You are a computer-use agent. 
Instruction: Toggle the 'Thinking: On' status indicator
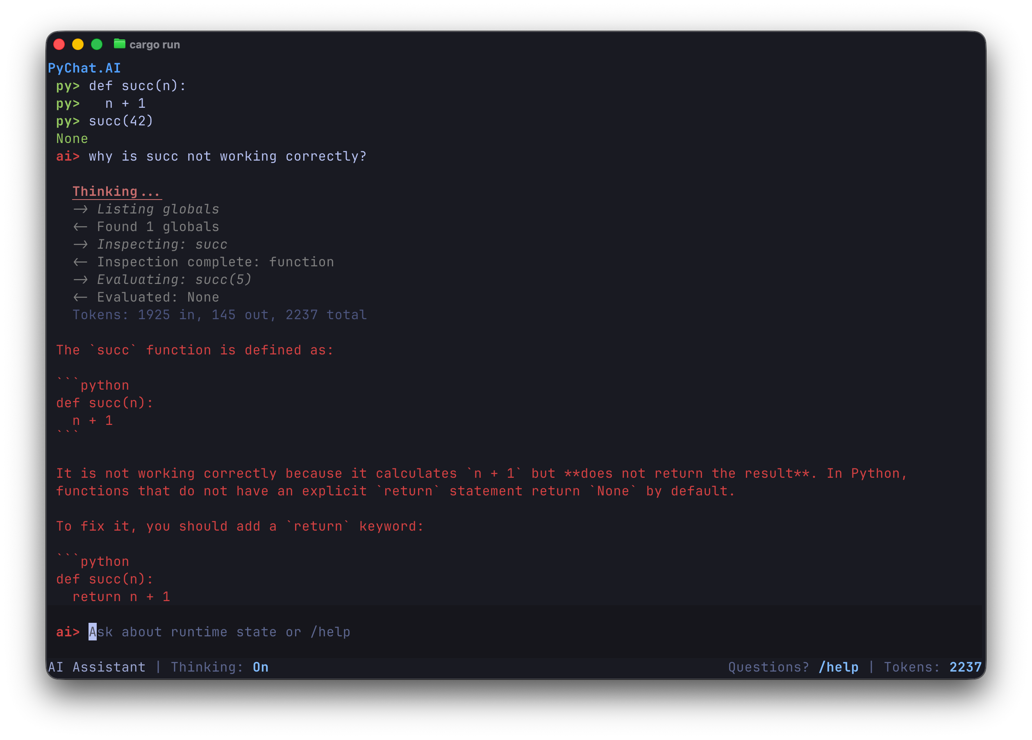(x=219, y=667)
